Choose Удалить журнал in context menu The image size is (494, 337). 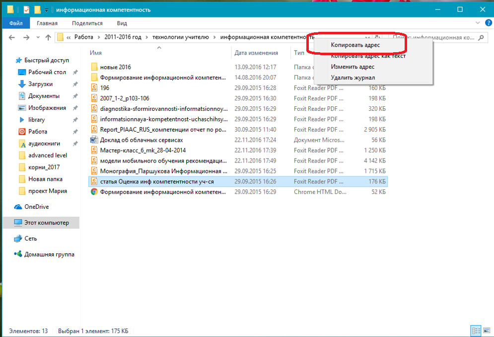(x=353, y=78)
